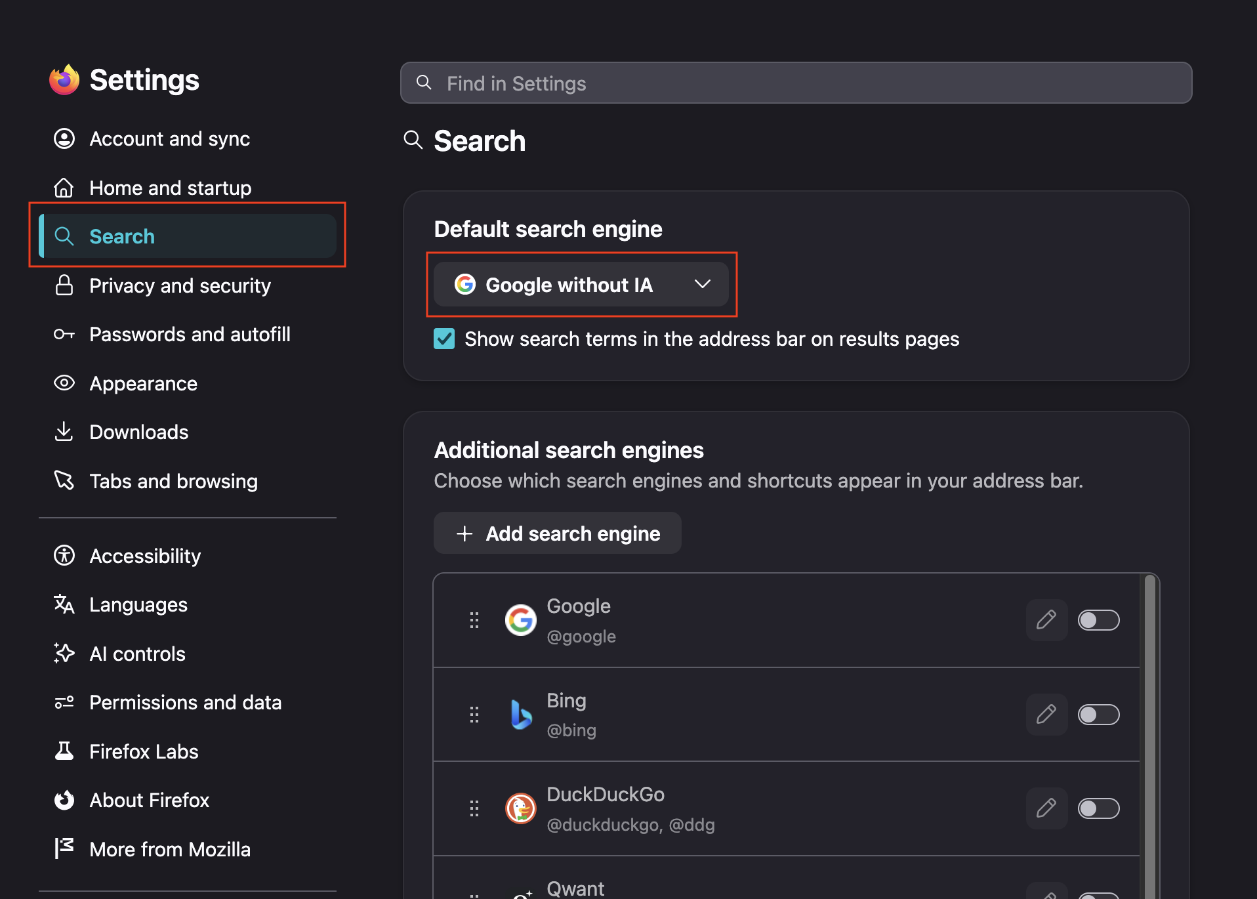Open the Languages settings page
The image size is (1257, 899).
pyautogui.click(x=188, y=604)
